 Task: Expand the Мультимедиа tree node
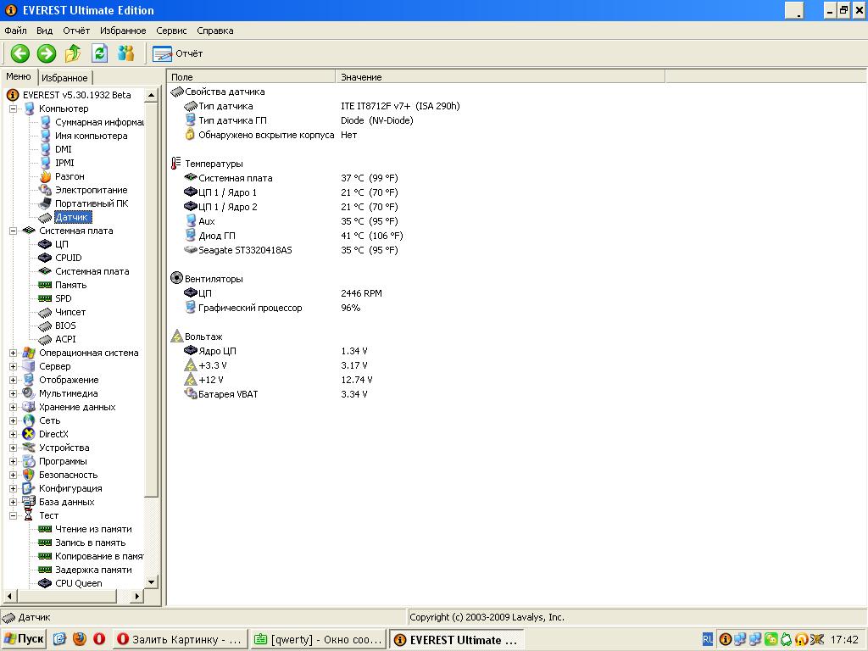click(x=14, y=393)
